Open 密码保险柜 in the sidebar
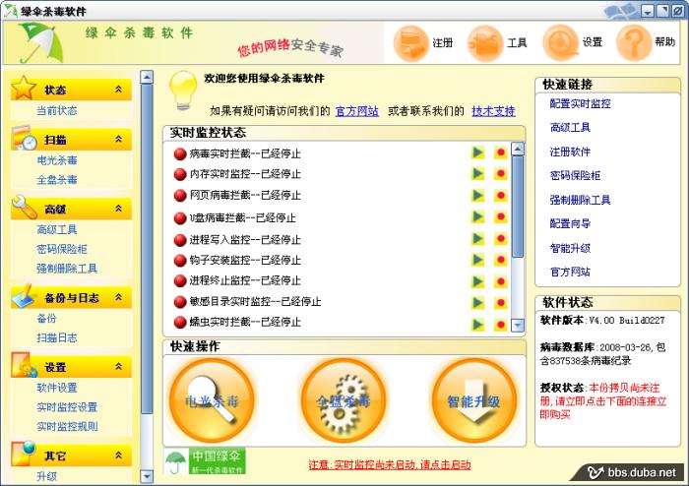This screenshot has height=486, width=689. pyautogui.click(x=61, y=249)
